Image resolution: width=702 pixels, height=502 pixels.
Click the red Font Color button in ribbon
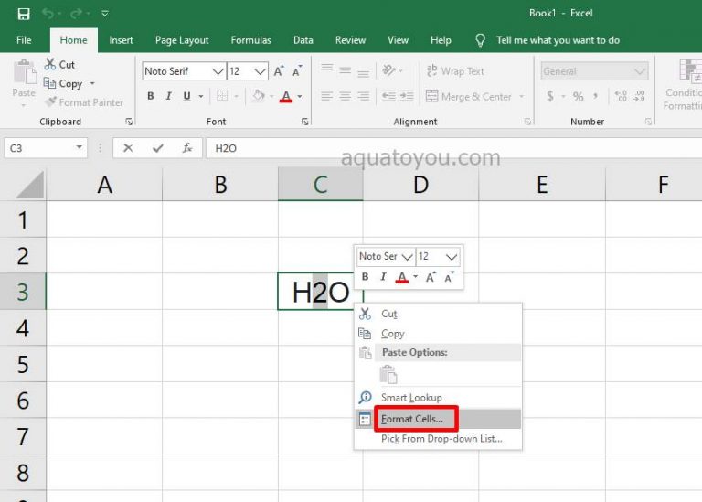pyautogui.click(x=286, y=96)
